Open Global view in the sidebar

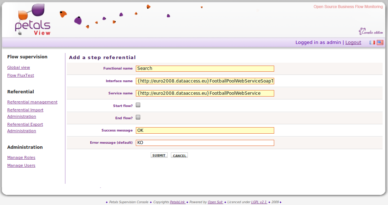[18, 68]
